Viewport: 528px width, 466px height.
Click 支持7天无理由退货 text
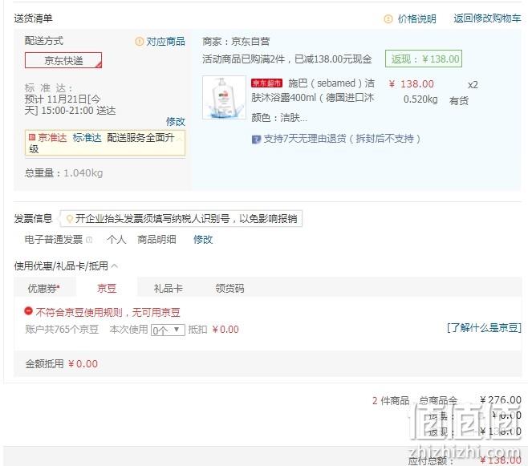pos(342,139)
